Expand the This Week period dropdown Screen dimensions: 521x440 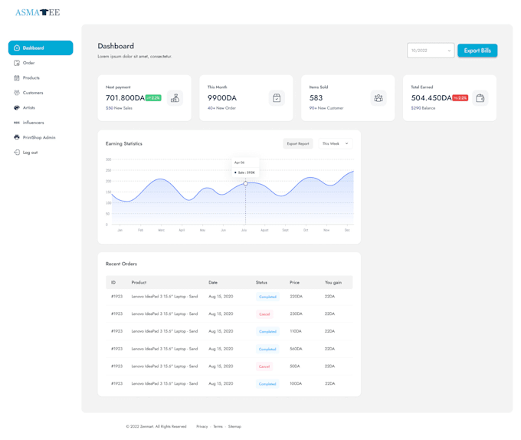click(x=335, y=143)
